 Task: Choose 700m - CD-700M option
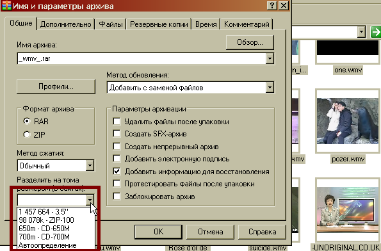point(56,237)
